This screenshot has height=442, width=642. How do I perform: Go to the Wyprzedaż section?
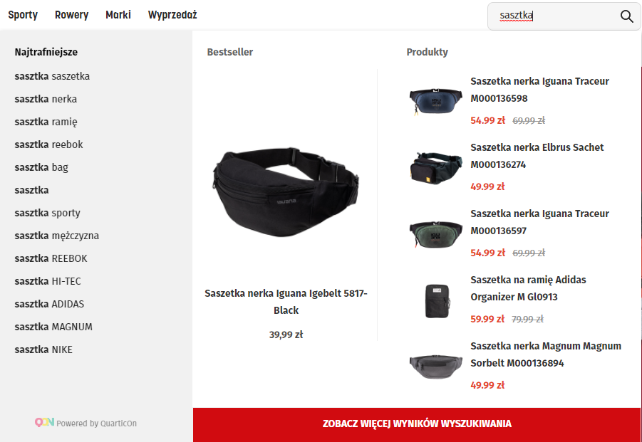pyautogui.click(x=172, y=15)
